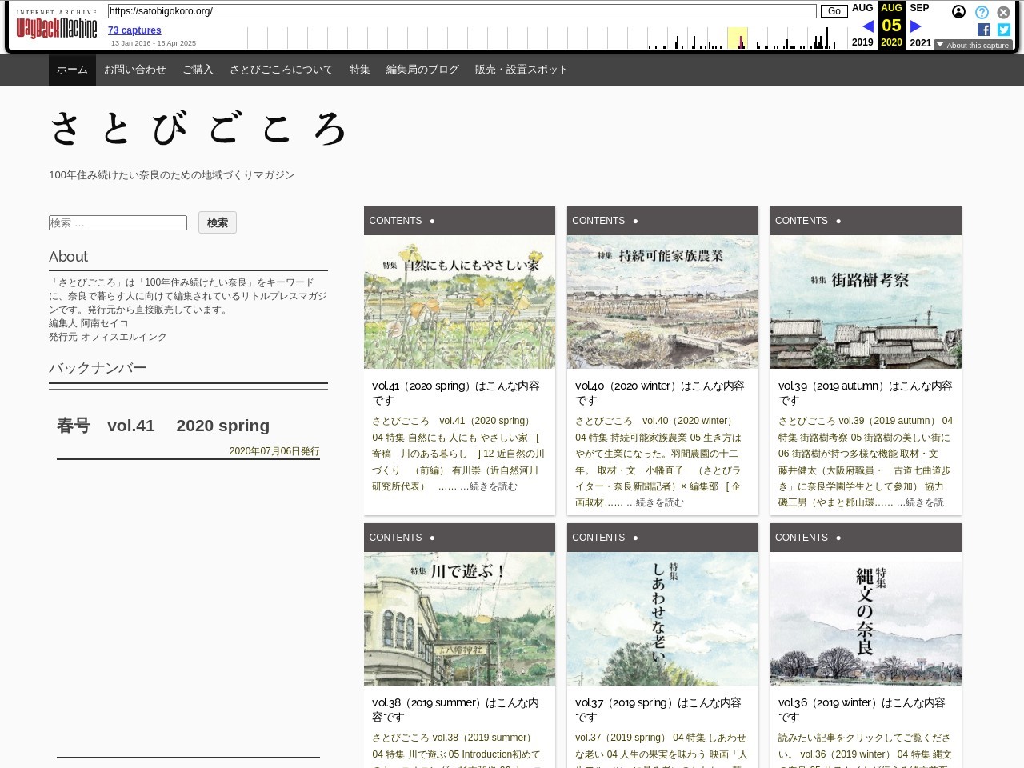Open the 編集局のブログ menu item
1024x768 pixels.
422,70
